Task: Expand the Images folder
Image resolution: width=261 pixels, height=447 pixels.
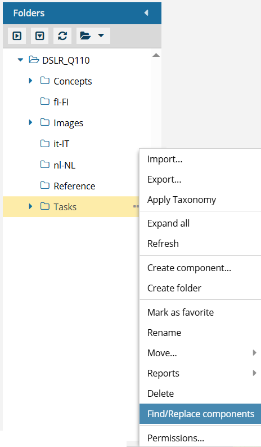Action: click(x=31, y=122)
